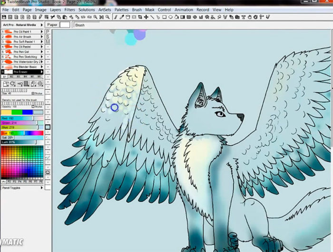The image size is (333, 252).
Task: Open the ArtSets menu
Action: (105, 10)
